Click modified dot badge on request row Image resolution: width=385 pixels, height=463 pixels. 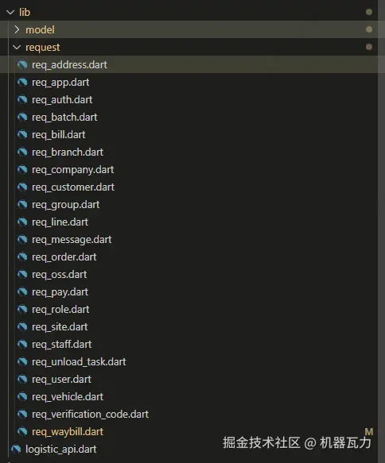click(x=369, y=47)
